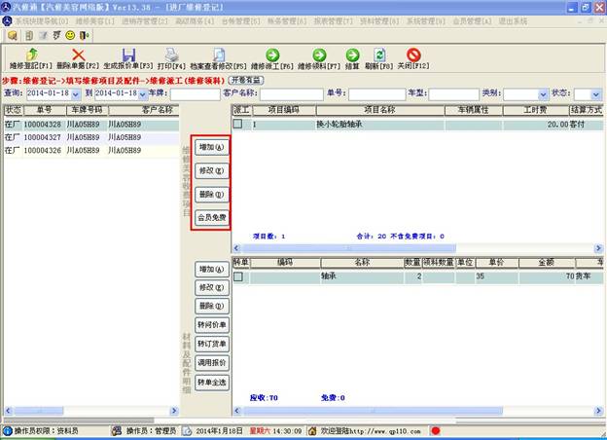Click the 会员免费 button
The height and width of the screenshot is (440, 607).
pos(212,218)
